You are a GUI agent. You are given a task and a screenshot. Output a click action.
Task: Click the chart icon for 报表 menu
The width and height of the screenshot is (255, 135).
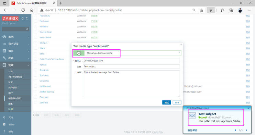pyautogui.click(x=4, y=51)
